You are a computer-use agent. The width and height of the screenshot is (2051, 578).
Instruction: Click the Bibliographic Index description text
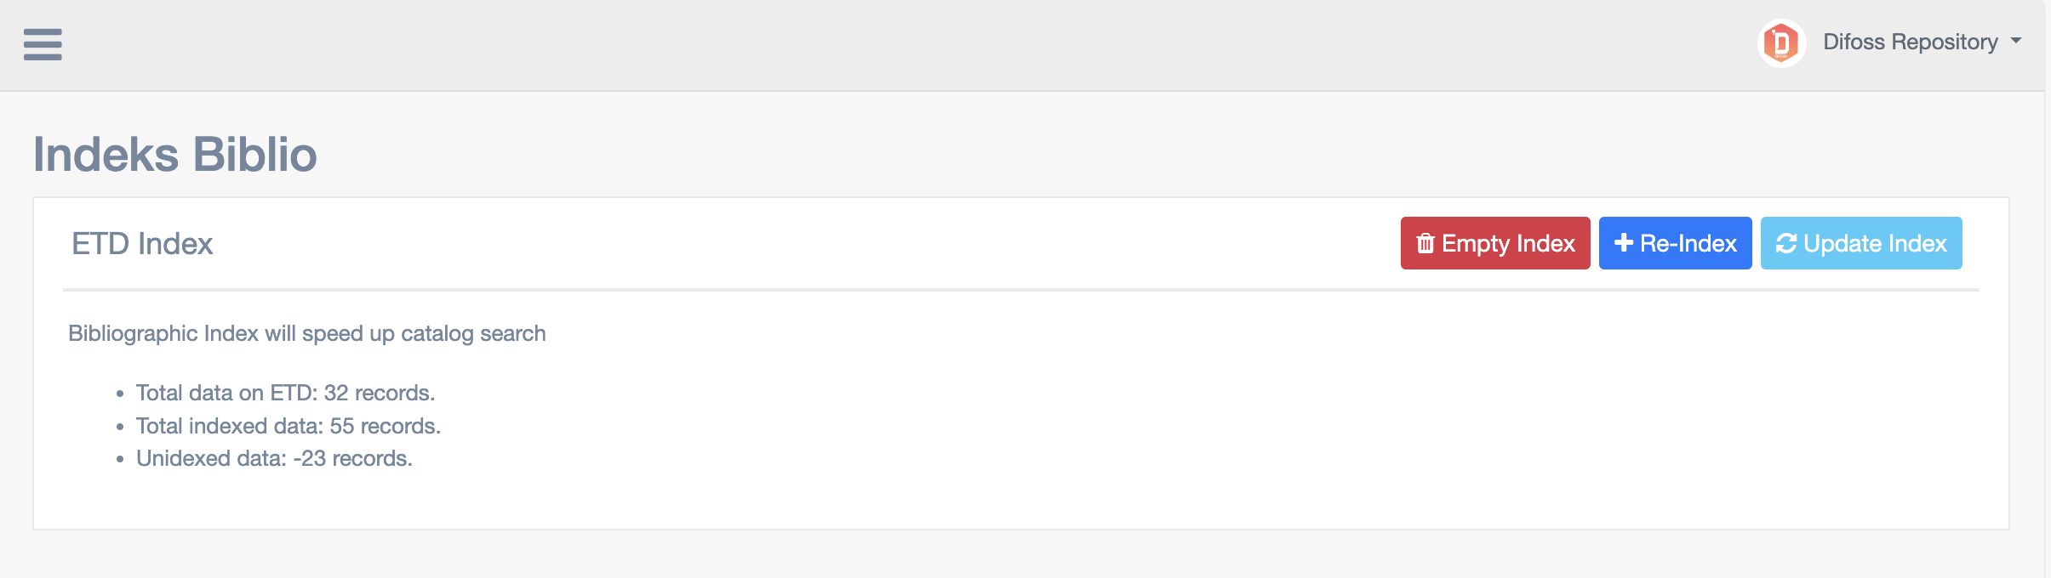pos(306,333)
